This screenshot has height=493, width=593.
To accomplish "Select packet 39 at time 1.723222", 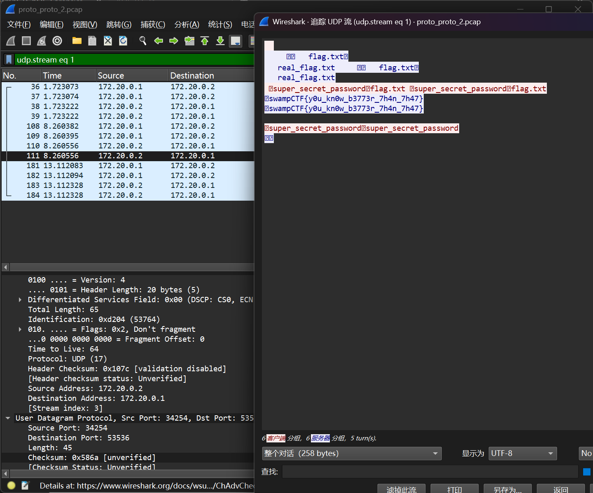I will (128, 116).
